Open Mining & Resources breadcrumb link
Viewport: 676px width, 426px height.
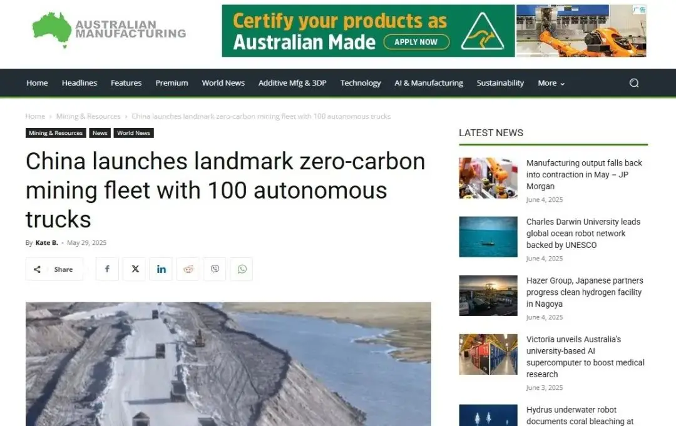click(88, 116)
